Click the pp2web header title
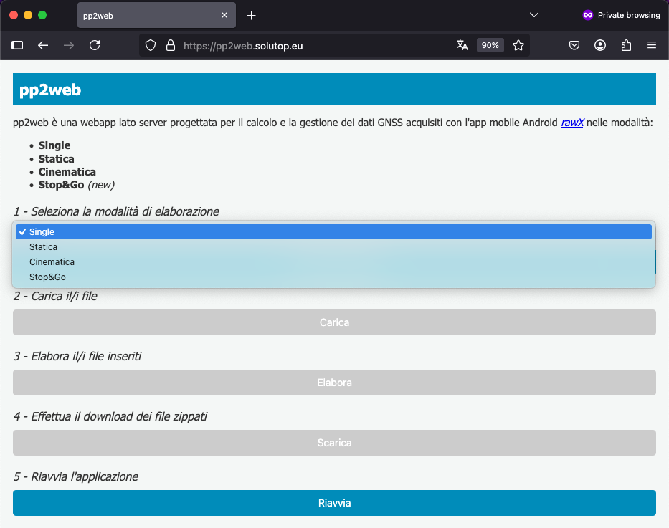The image size is (669, 528). click(50, 90)
